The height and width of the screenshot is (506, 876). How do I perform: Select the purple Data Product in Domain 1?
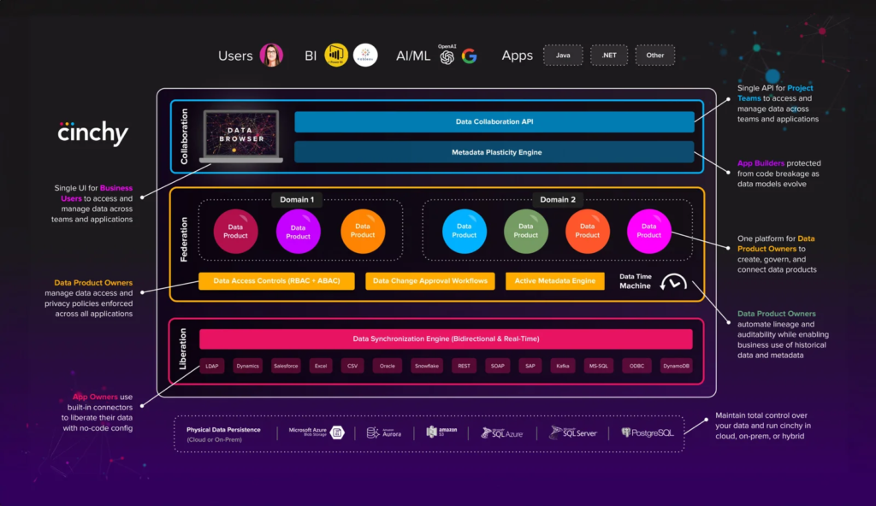(299, 232)
